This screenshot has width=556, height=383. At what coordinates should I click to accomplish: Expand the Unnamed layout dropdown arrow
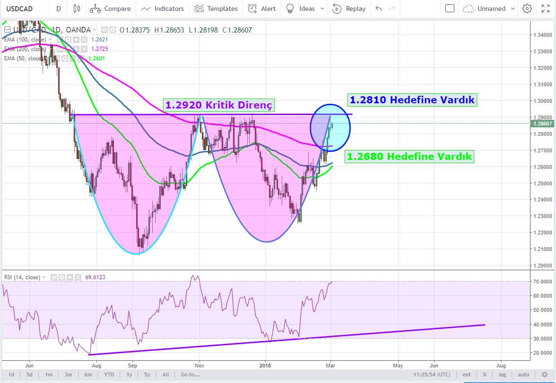pos(513,8)
